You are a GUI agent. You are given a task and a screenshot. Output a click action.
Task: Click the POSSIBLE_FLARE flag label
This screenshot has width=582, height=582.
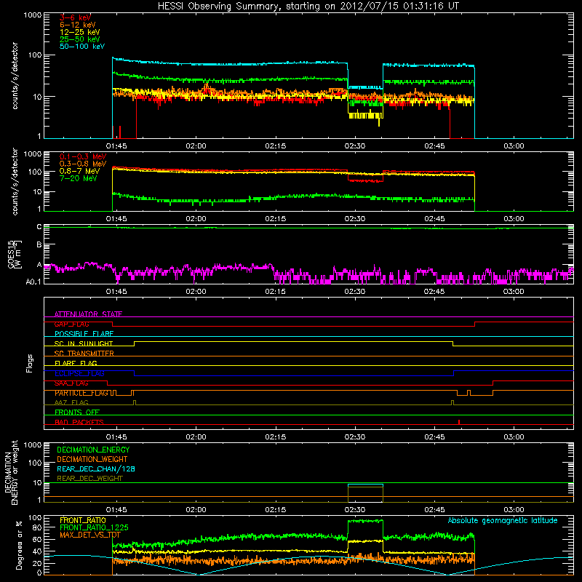[84, 334]
